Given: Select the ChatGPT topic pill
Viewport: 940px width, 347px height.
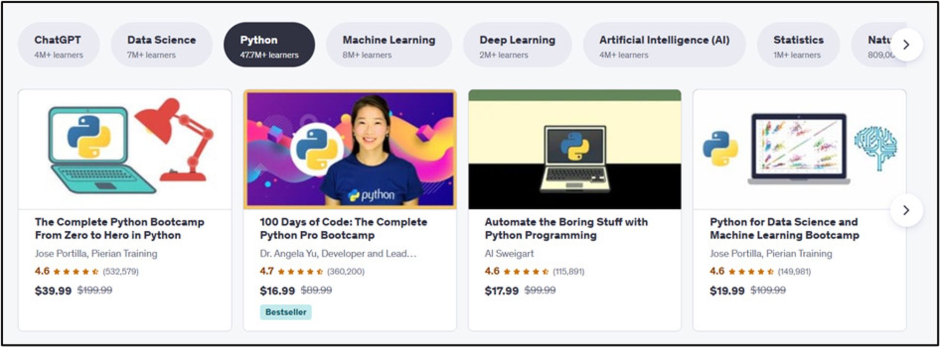Looking at the screenshot, I should tap(59, 45).
